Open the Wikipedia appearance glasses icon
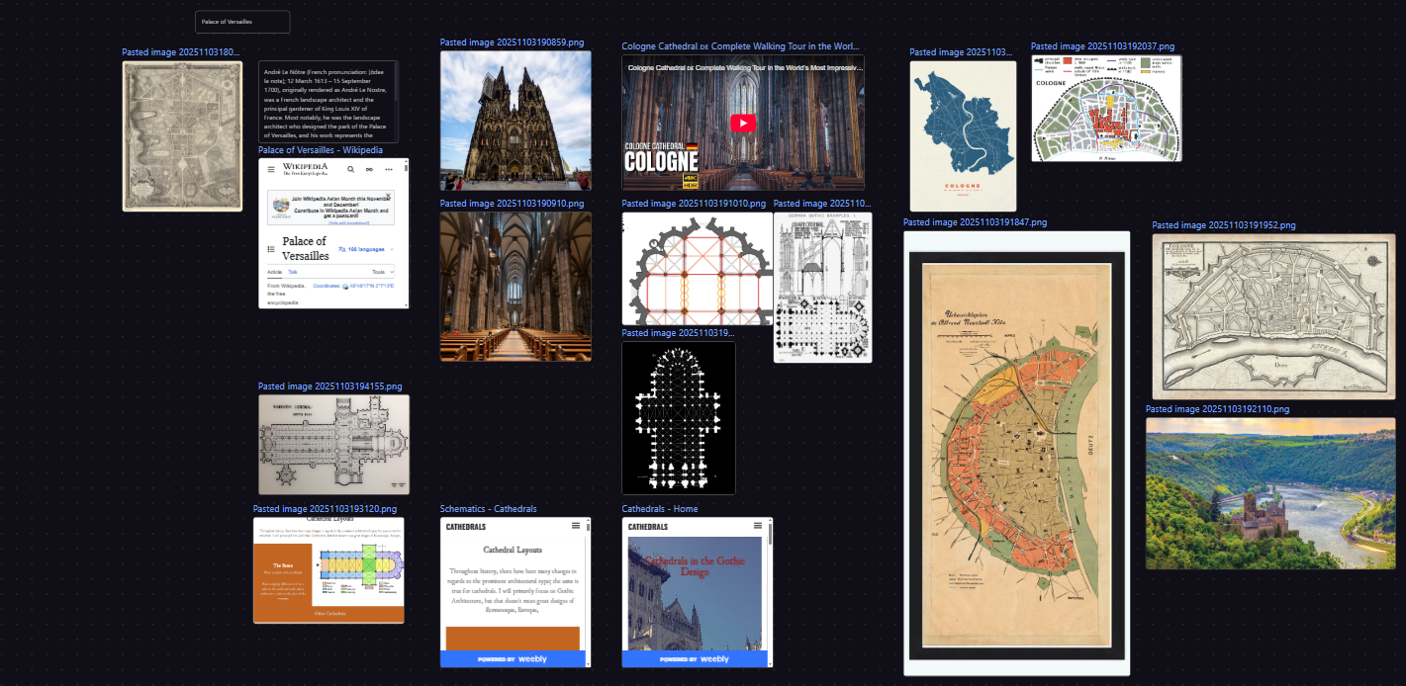Image resolution: width=1406 pixels, height=686 pixels. (369, 170)
